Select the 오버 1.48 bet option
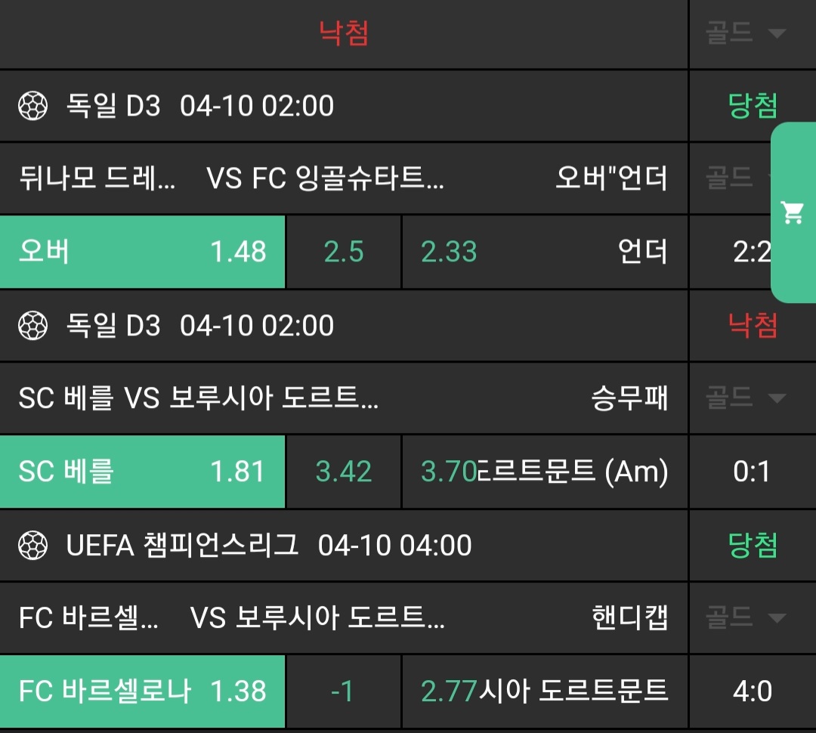 tap(142, 252)
